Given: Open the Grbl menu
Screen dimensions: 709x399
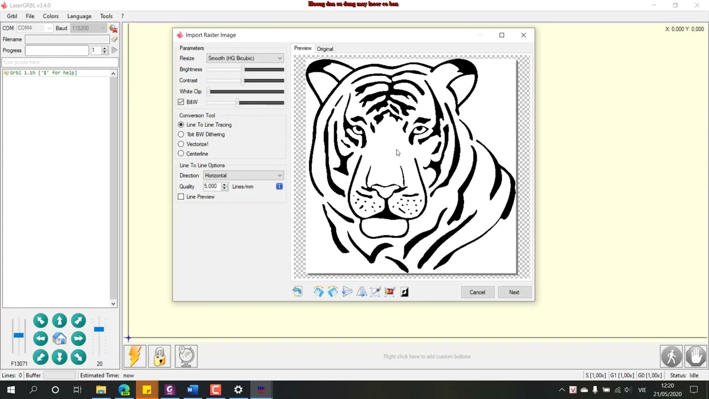Looking at the screenshot, I should coord(12,16).
